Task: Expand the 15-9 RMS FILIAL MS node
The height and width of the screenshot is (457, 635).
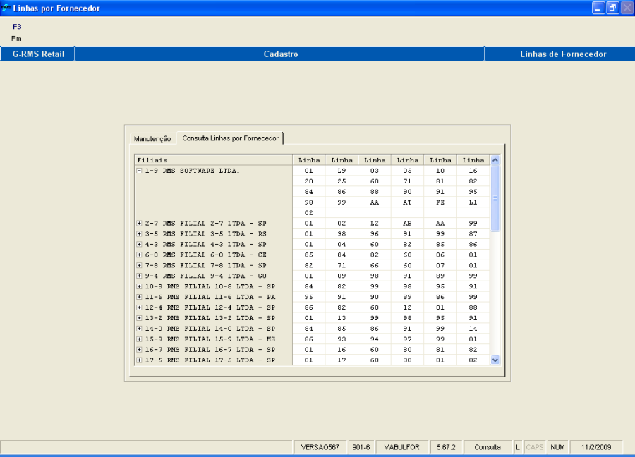Action: [x=139, y=339]
